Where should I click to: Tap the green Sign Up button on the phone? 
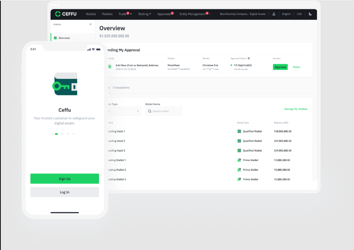click(65, 179)
